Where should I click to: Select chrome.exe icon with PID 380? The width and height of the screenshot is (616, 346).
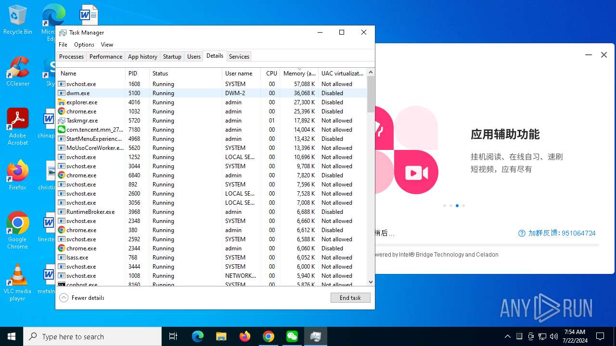[x=62, y=230]
